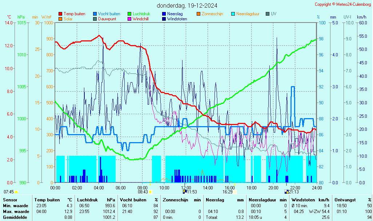The image size is (373, 221).
Task: Click the UV legend label
Action: click(273, 14)
